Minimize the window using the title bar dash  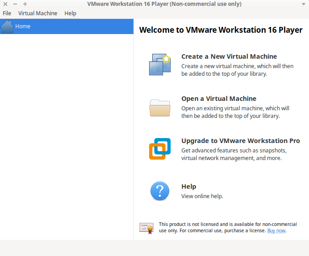coord(15,4)
